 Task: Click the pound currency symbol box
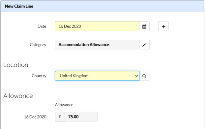[60, 117]
